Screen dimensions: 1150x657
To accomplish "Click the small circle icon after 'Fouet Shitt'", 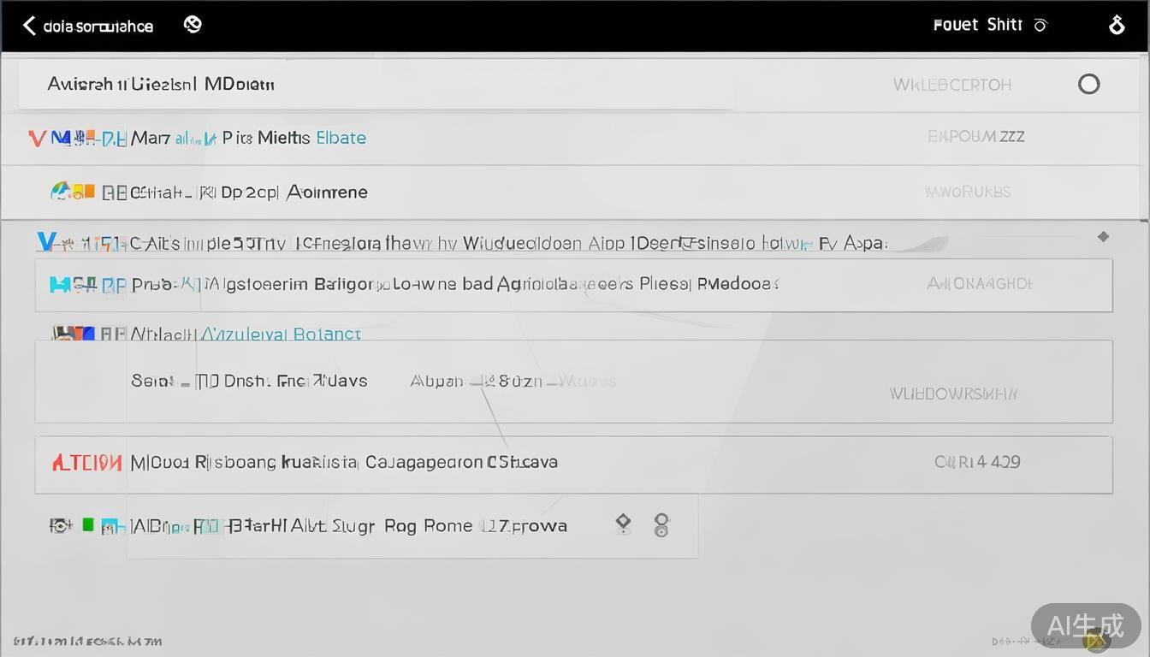I will point(1040,26).
